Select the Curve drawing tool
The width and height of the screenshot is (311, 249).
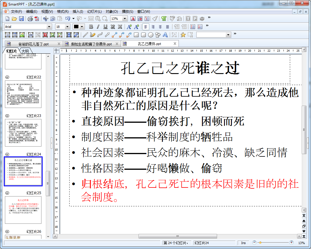(100, 35)
